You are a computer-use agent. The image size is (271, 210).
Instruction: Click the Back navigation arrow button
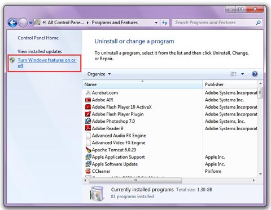pyautogui.click(x=12, y=23)
